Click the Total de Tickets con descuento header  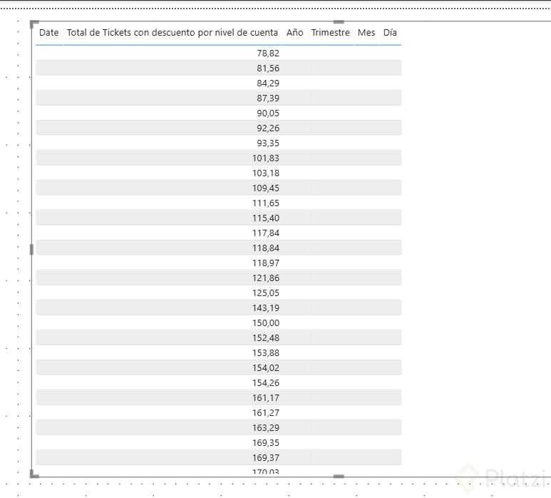tap(172, 33)
